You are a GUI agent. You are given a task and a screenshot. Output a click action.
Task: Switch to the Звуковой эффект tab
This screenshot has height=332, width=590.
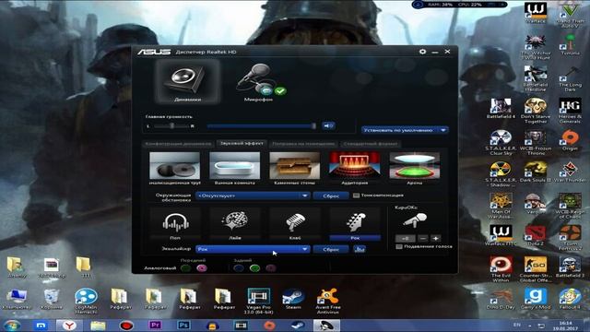click(x=242, y=144)
